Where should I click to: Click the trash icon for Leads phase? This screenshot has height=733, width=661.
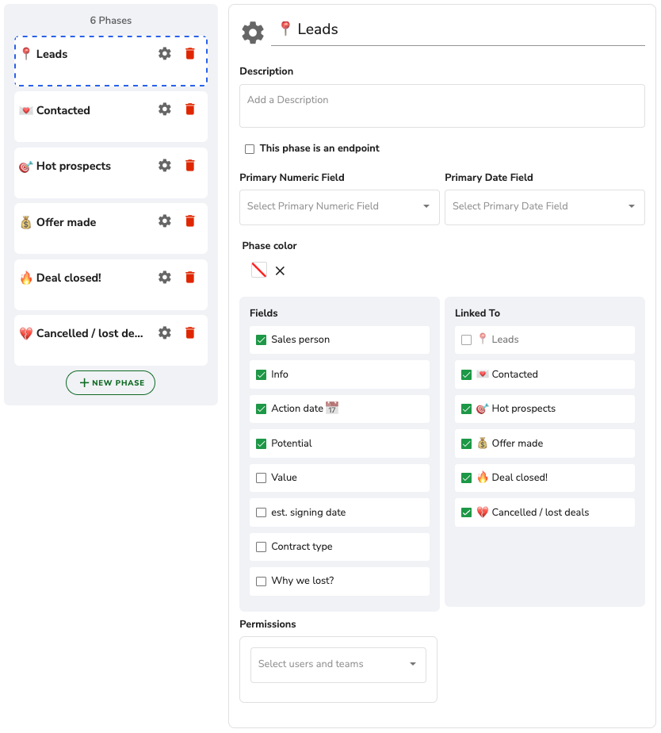coord(190,54)
